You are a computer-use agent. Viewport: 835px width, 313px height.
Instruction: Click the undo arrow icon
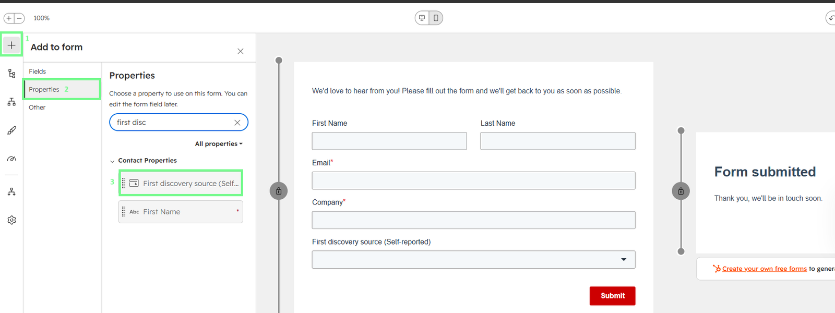(x=831, y=18)
